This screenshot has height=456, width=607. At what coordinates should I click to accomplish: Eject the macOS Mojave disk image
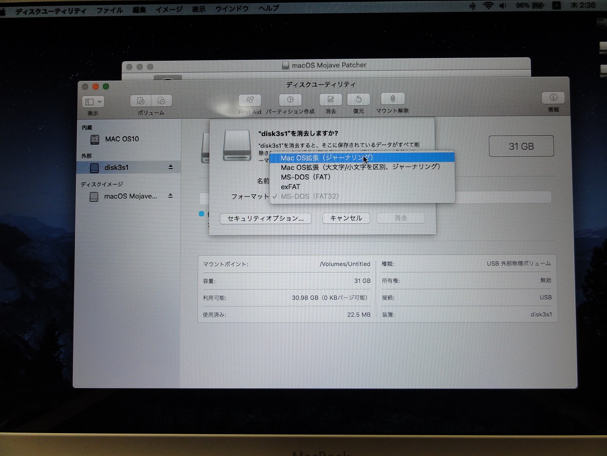click(170, 196)
